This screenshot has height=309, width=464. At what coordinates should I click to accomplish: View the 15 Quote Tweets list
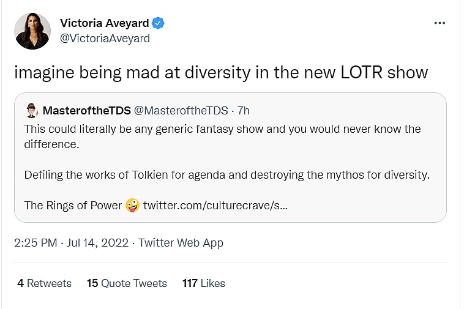(x=127, y=283)
